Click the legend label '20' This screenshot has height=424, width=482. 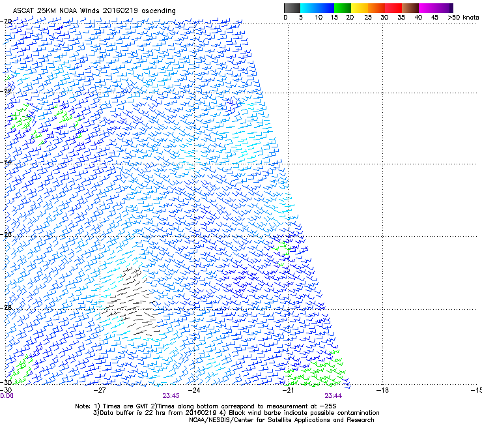[350, 18]
